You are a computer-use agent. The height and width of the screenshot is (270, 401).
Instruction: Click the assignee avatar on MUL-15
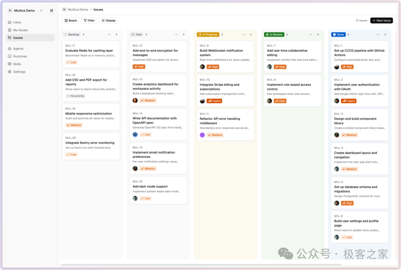(x=135, y=169)
